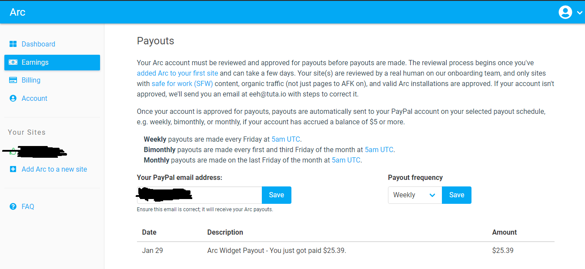Click the user avatar icon in header

565,12
